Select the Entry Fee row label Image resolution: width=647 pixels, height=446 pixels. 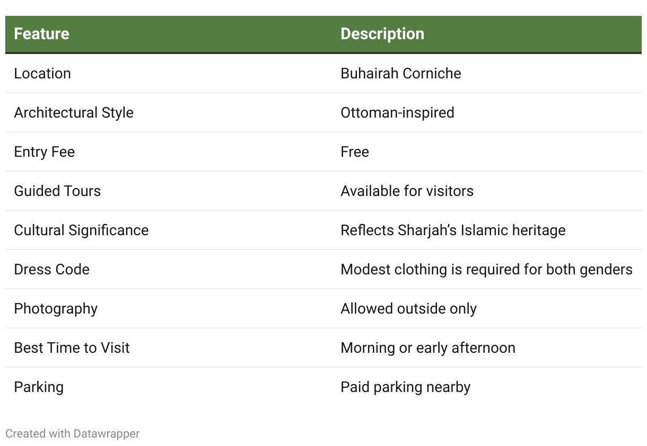pyautogui.click(x=45, y=152)
